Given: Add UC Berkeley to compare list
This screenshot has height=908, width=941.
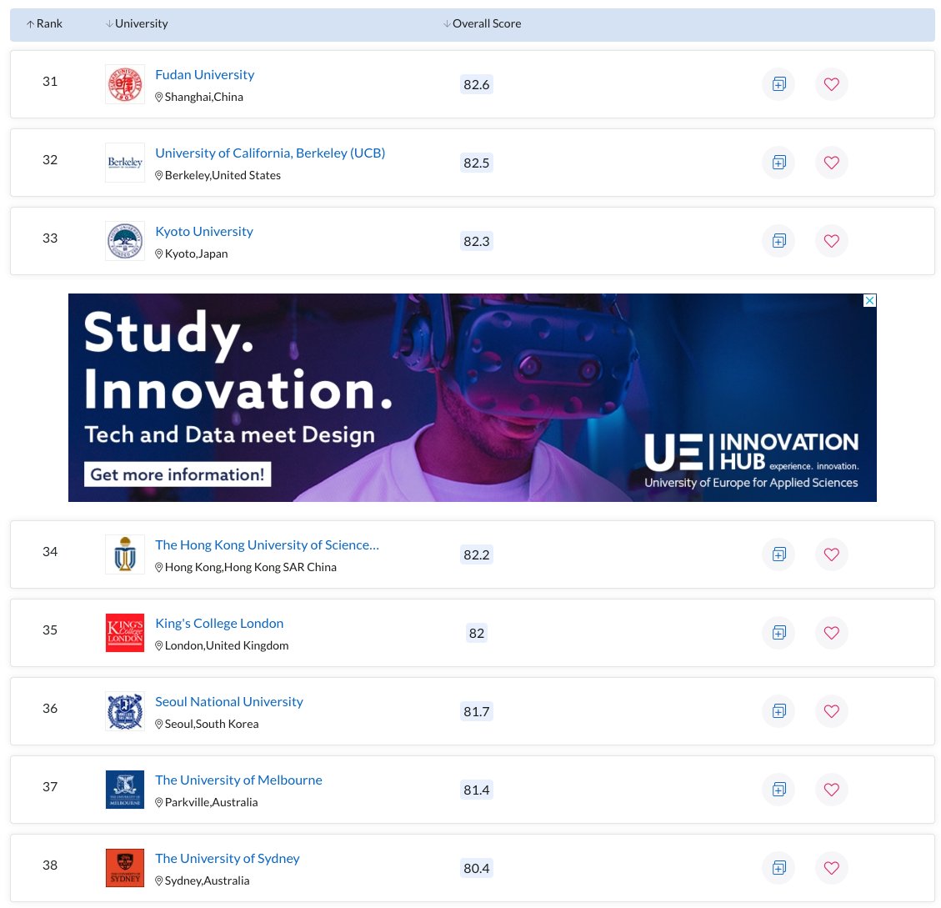Looking at the screenshot, I should coord(778,162).
